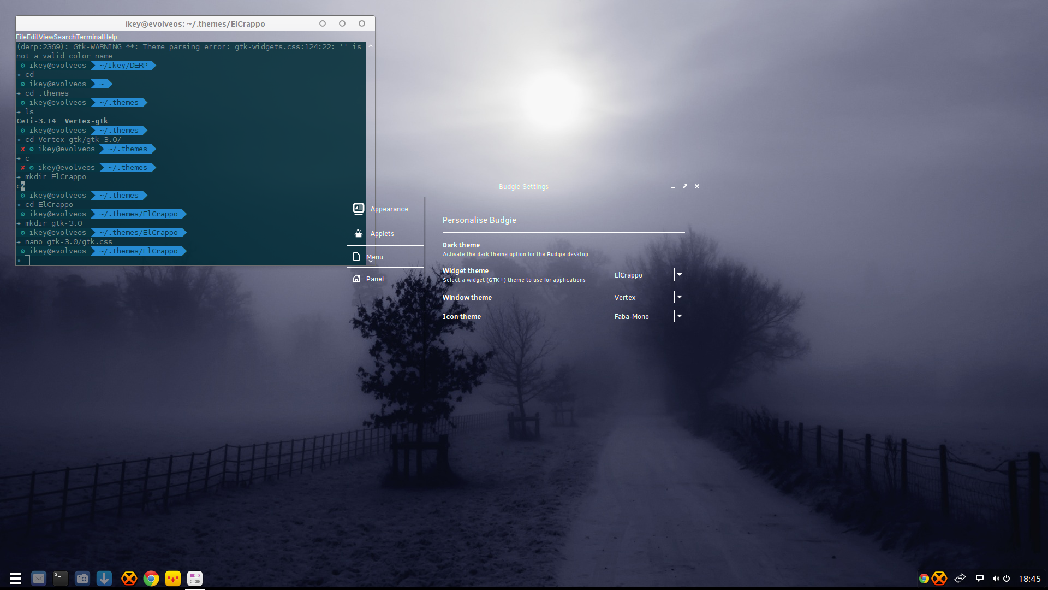Open the terminal Search menu
Image resolution: width=1048 pixels, height=590 pixels.
point(64,37)
